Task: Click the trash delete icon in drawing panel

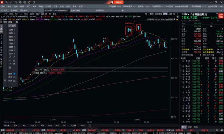Action: (x=14, y=64)
